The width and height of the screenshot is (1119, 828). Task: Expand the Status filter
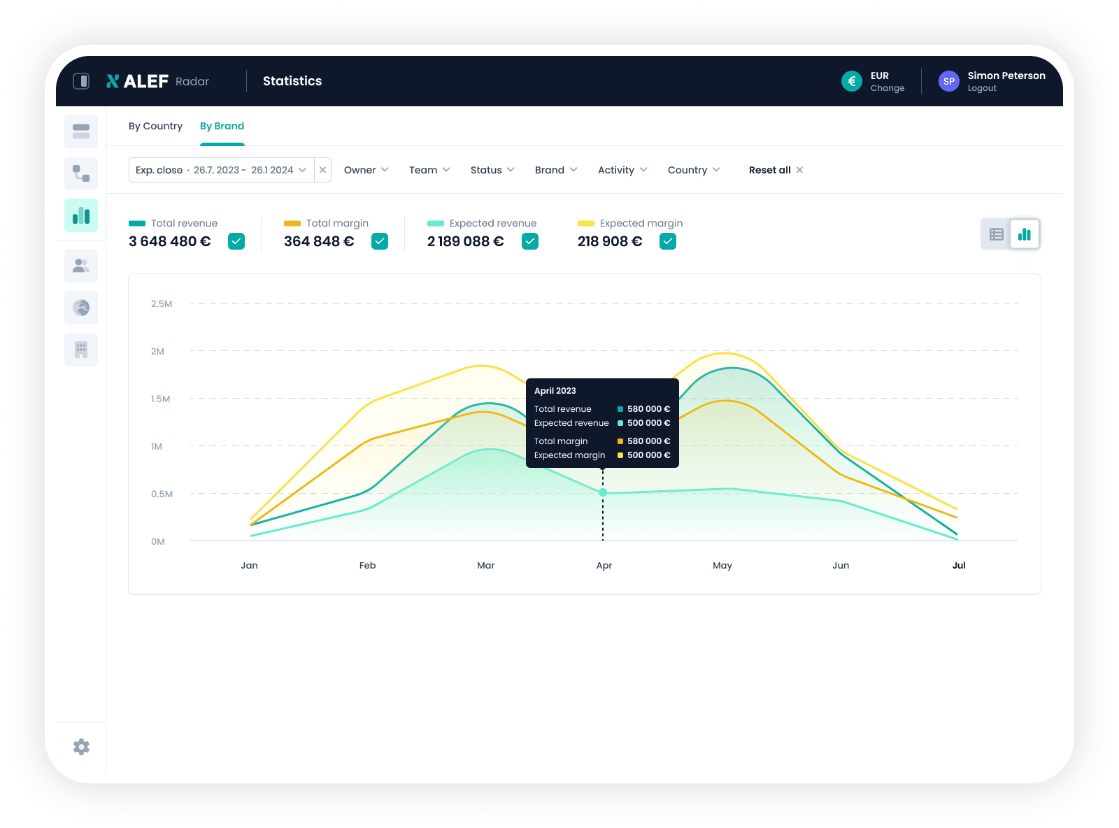(492, 170)
